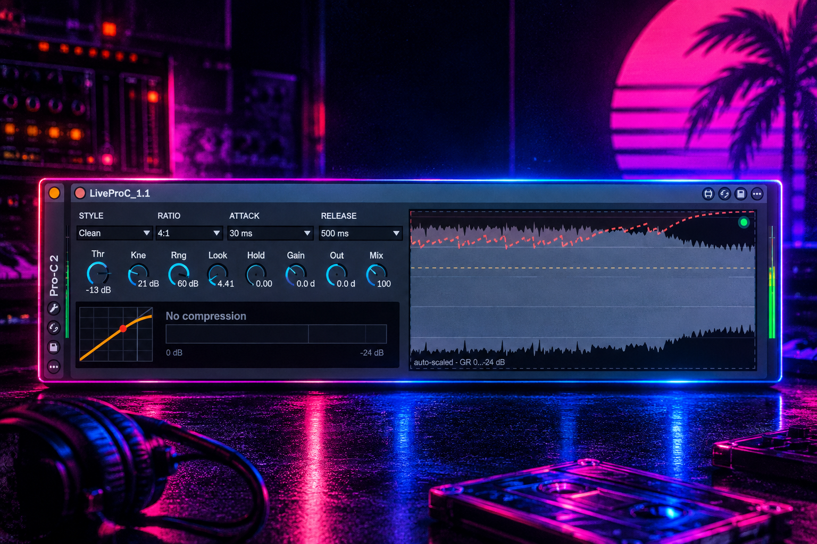Click the save disk icon in the title bar
The height and width of the screenshot is (544, 817).
[741, 194]
